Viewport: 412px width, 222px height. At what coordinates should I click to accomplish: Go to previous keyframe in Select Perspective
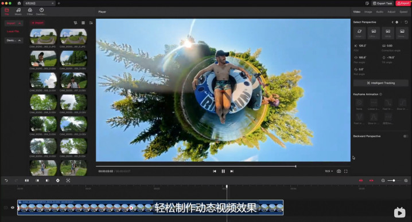[392, 22]
